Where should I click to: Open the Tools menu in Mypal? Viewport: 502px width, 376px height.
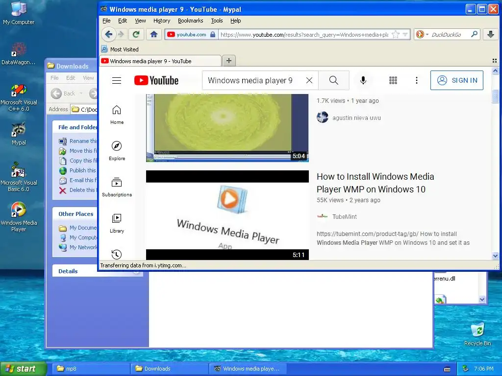tap(217, 21)
